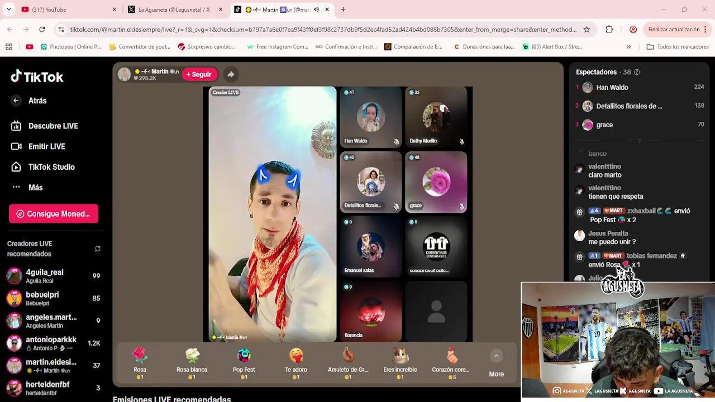The height and width of the screenshot is (402, 715).
Task: Click the Seguir follow button
Action: pyautogui.click(x=199, y=74)
